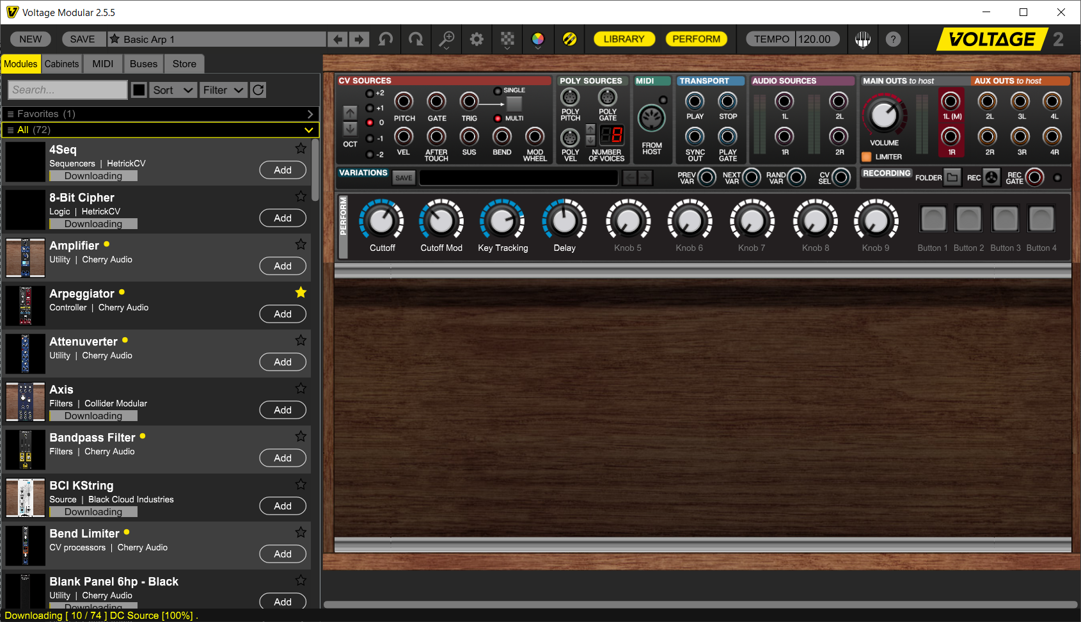Click the 1L (M) main output jack
Image resolution: width=1081 pixels, height=622 pixels.
pyautogui.click(x=951, y=101)
